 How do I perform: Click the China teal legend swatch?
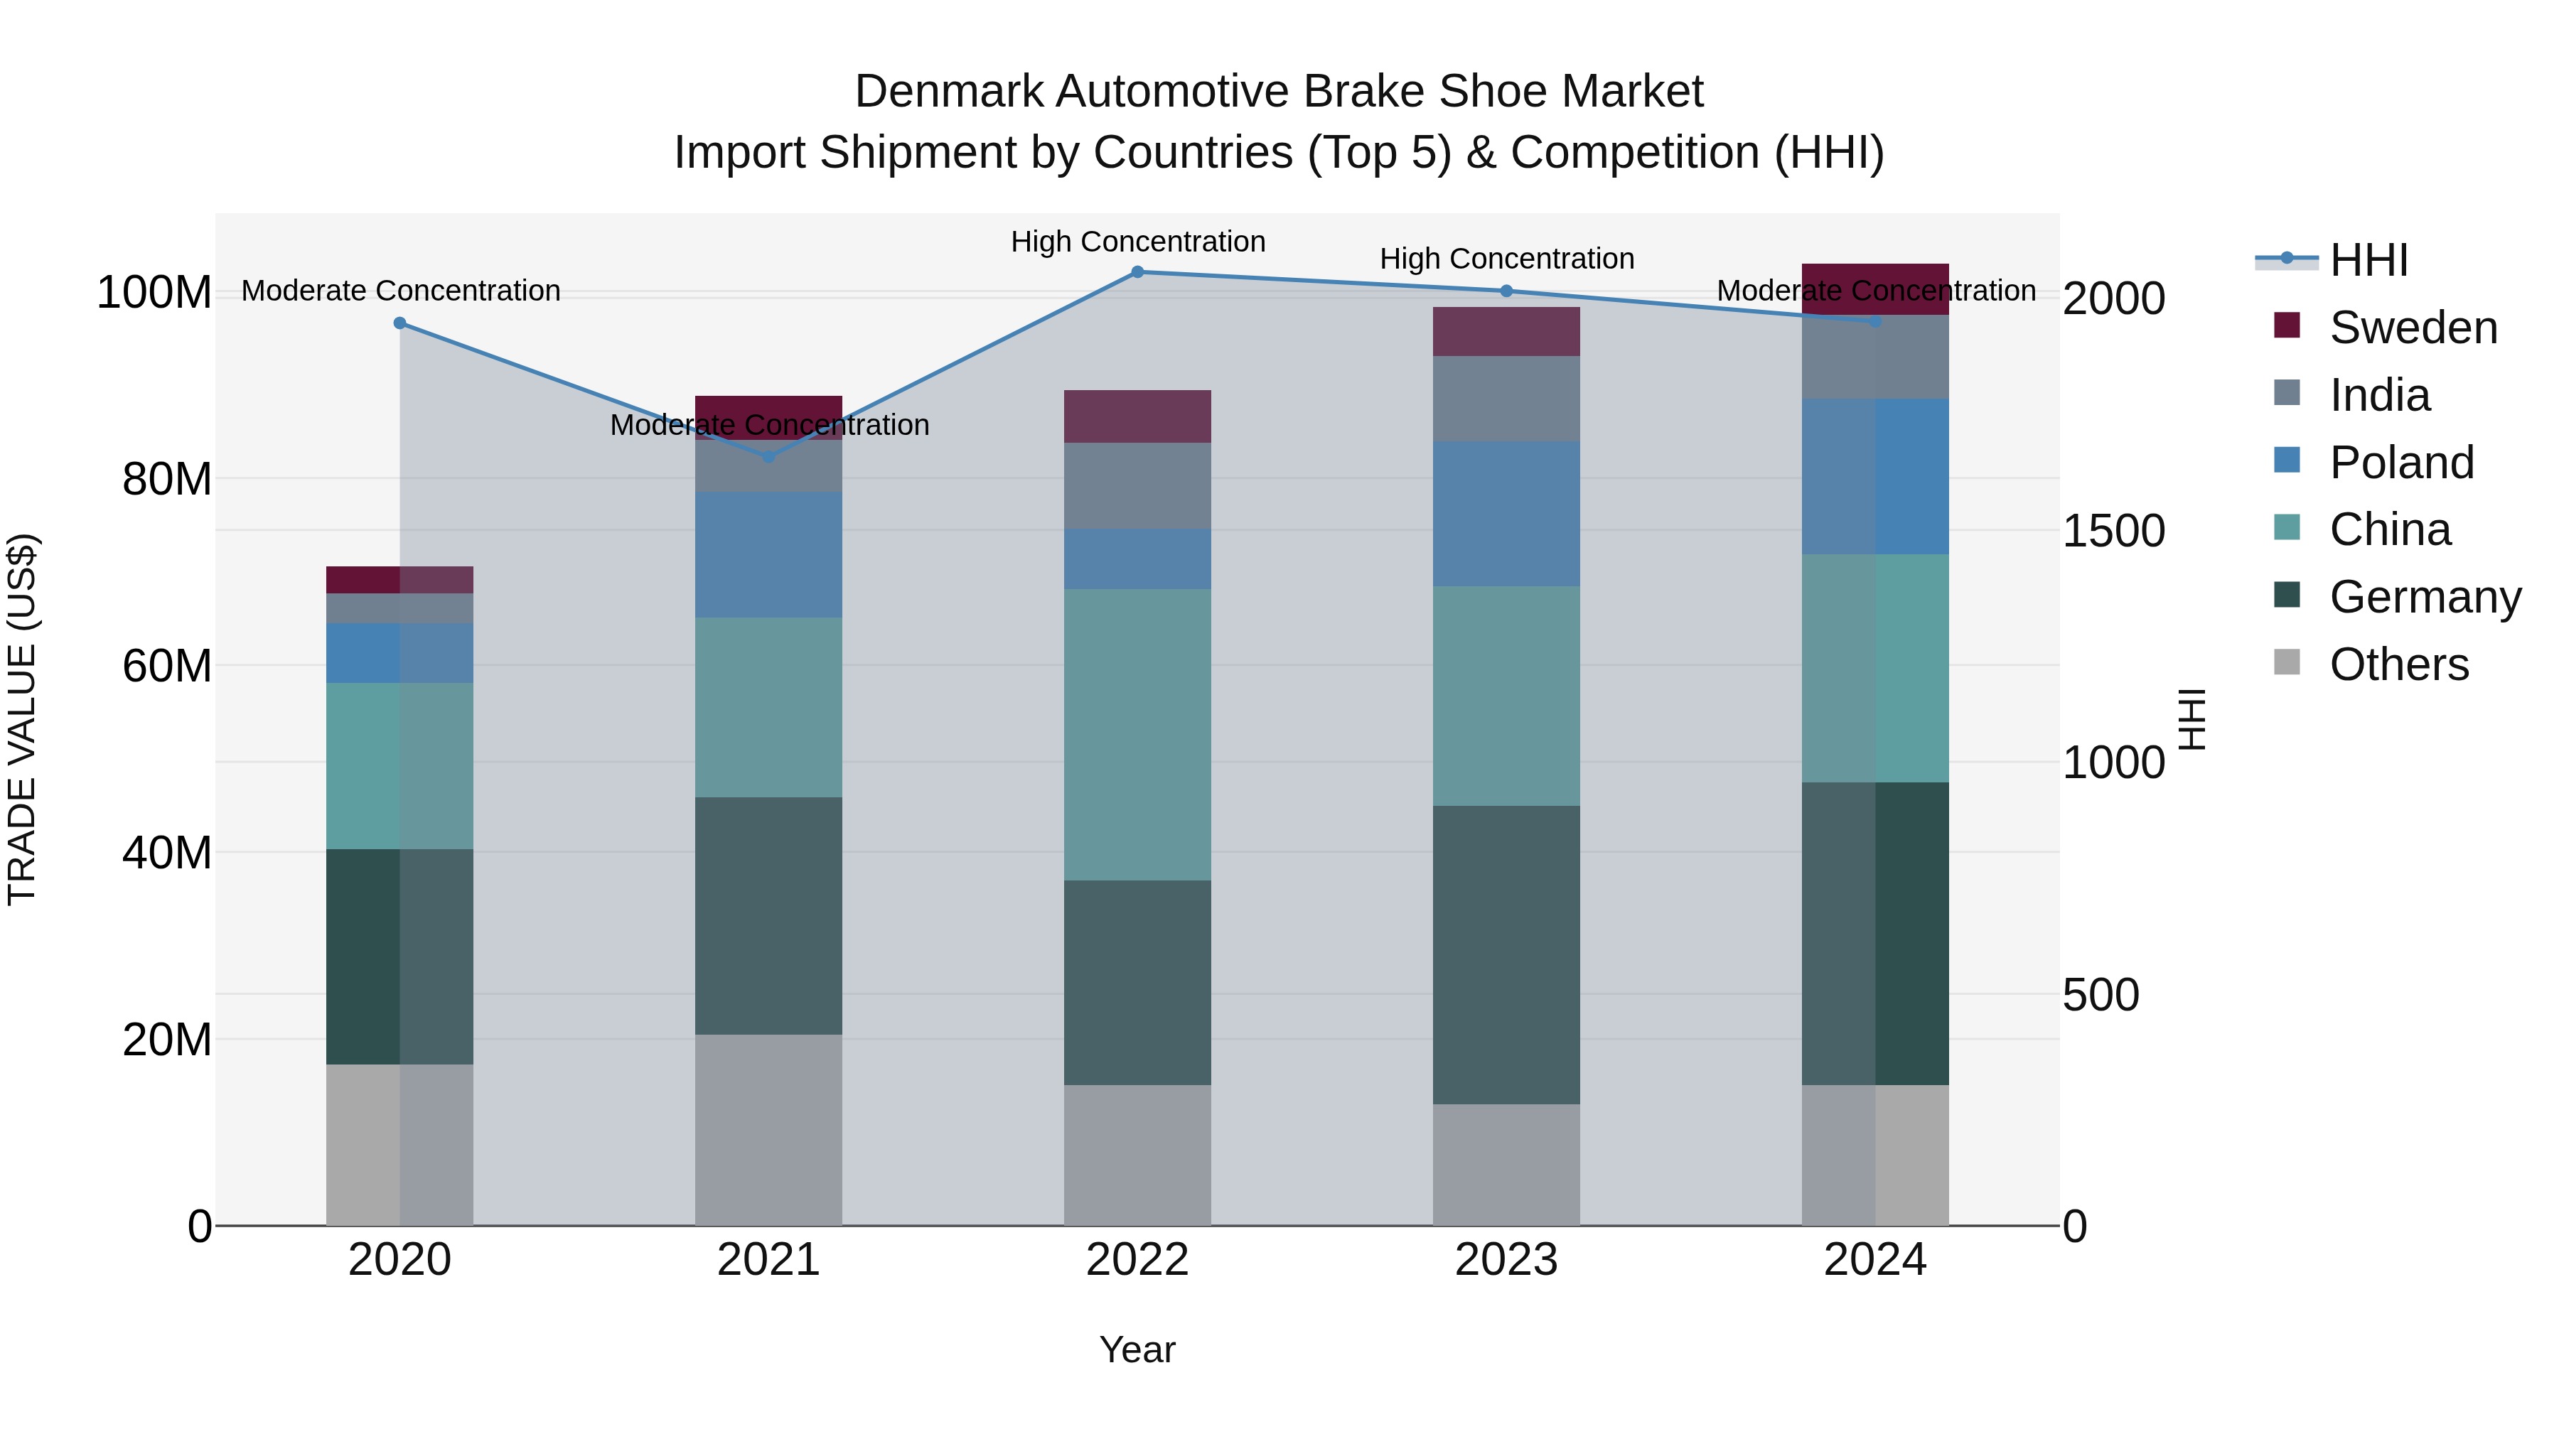pos(2287,527)
